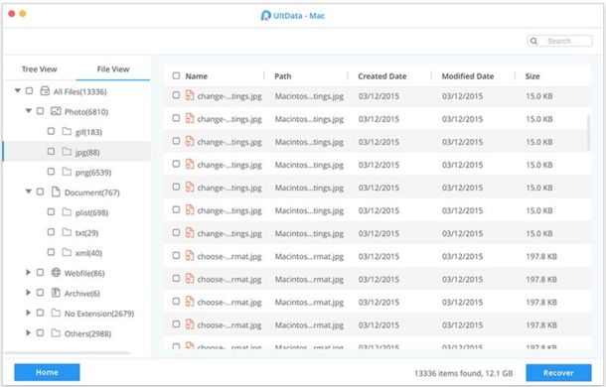
Task: Click the sidebar horizontal scrollbar
Action: (68, 352)
